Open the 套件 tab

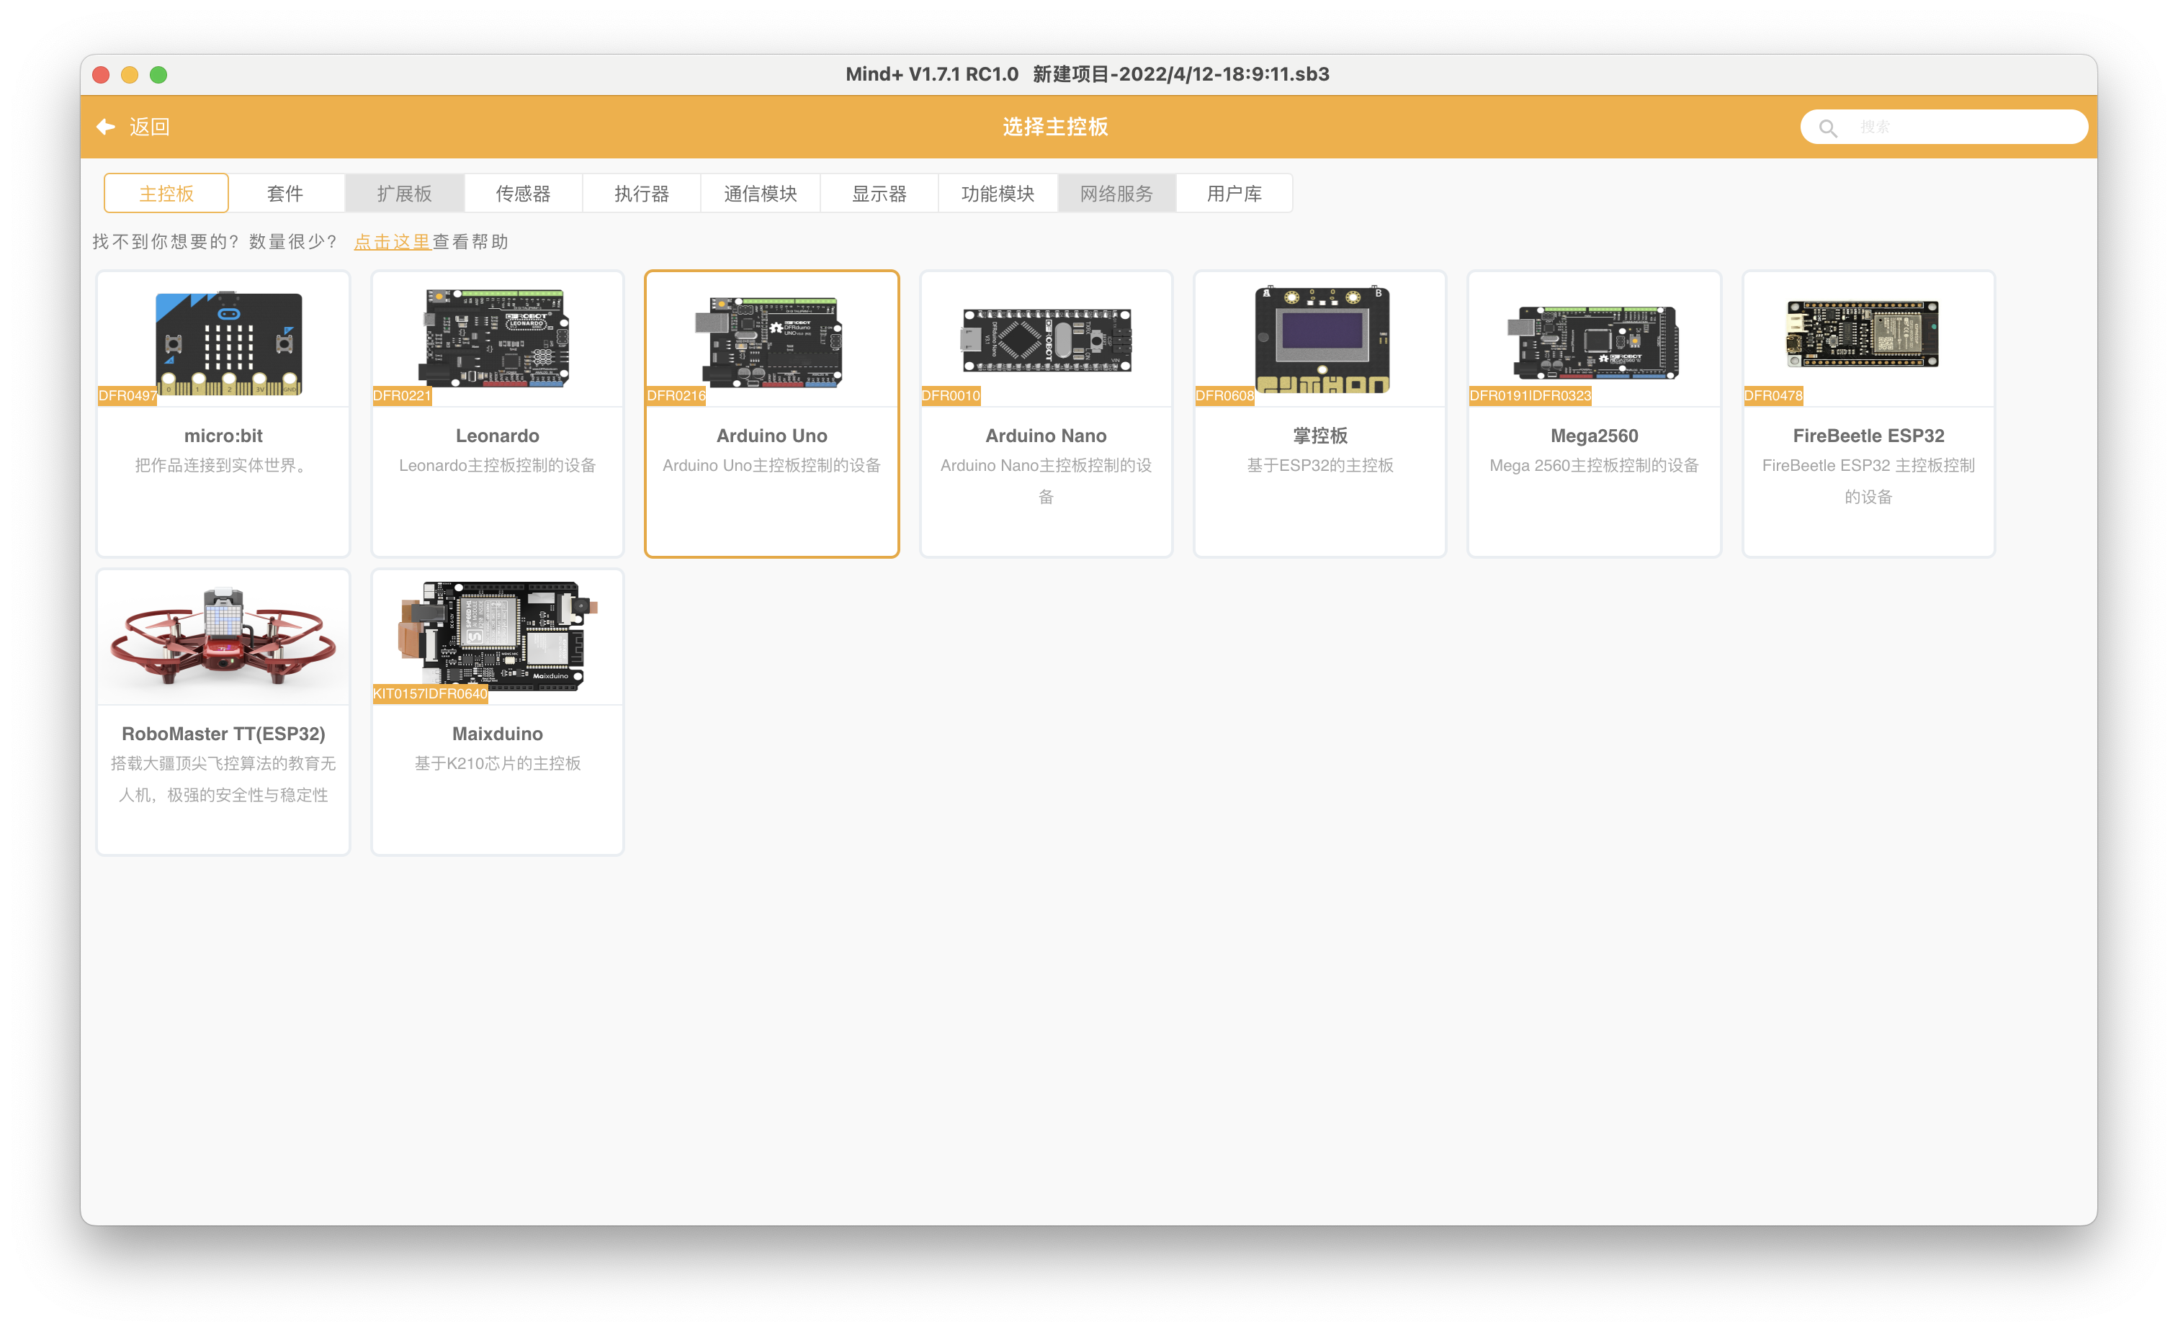(284, 193)
